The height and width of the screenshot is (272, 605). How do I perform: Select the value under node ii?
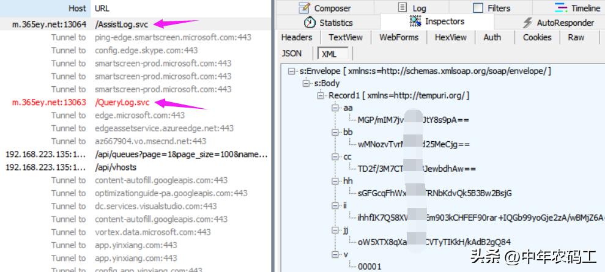[481, 218]
